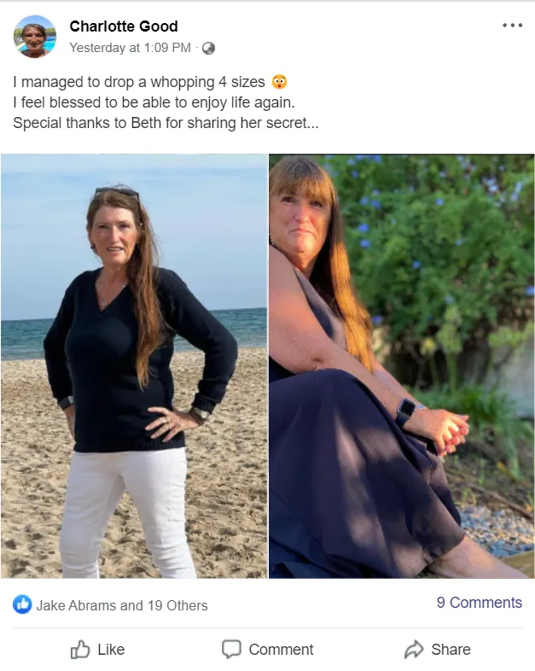The image size is (535, 671).
Task: Open Charlotte Good's profile picture
Action: point(35,36)
